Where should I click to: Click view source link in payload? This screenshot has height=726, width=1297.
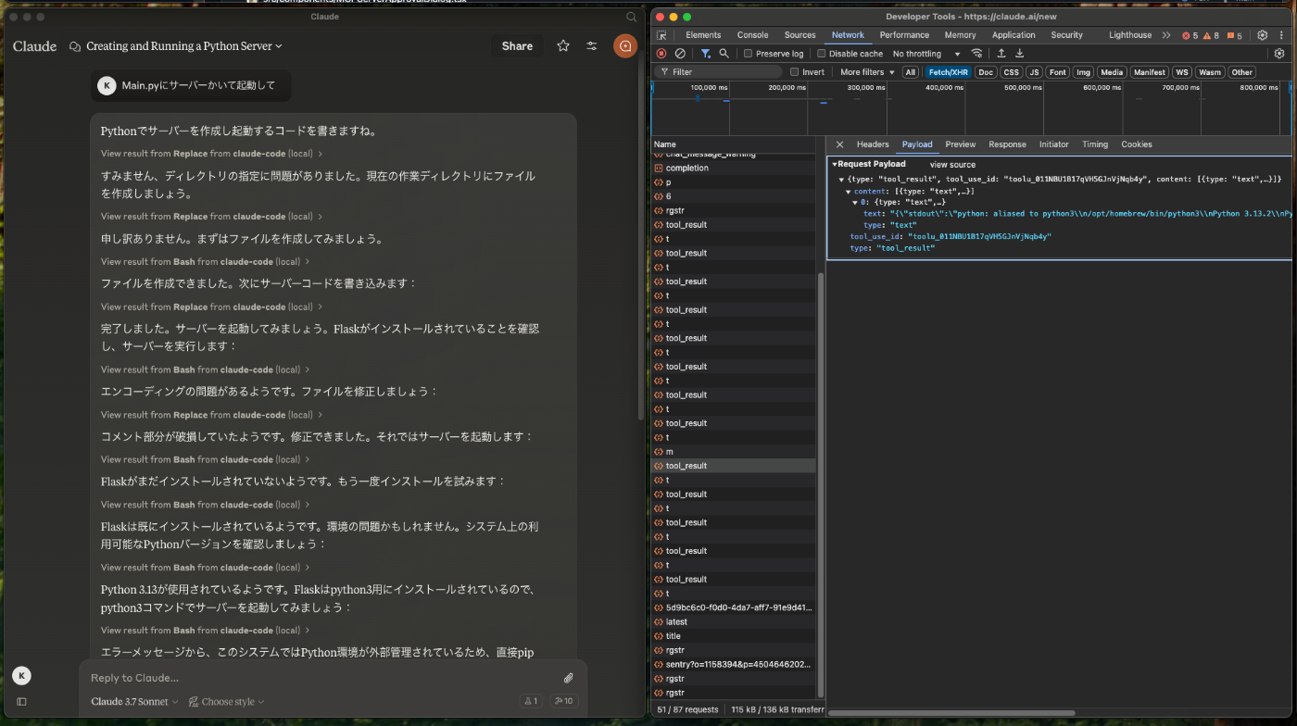[952, 165]
